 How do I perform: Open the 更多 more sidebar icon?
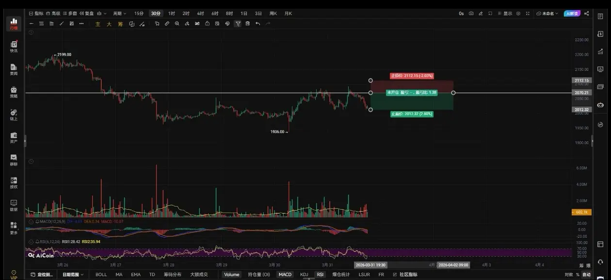pyautogui.click(x=14, y=228)
